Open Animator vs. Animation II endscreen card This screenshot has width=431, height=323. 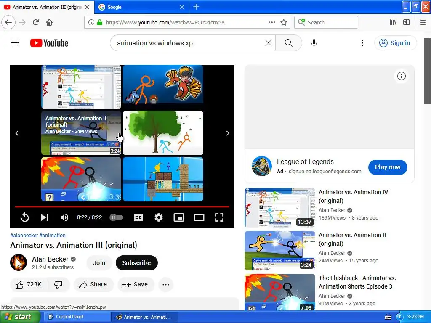81,133
